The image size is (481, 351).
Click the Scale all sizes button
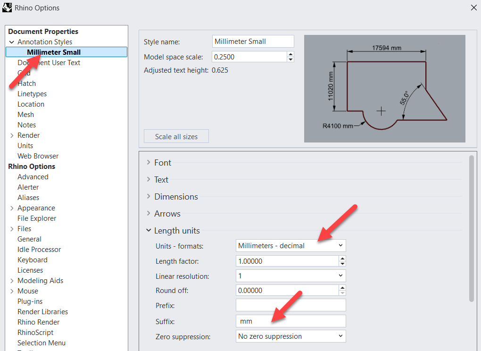176,136
